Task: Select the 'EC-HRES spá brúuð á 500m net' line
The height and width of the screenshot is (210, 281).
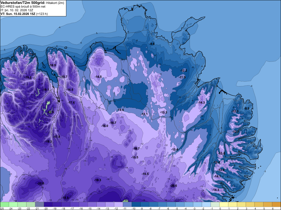Action: pyautogui.click(x=23, y=6)
